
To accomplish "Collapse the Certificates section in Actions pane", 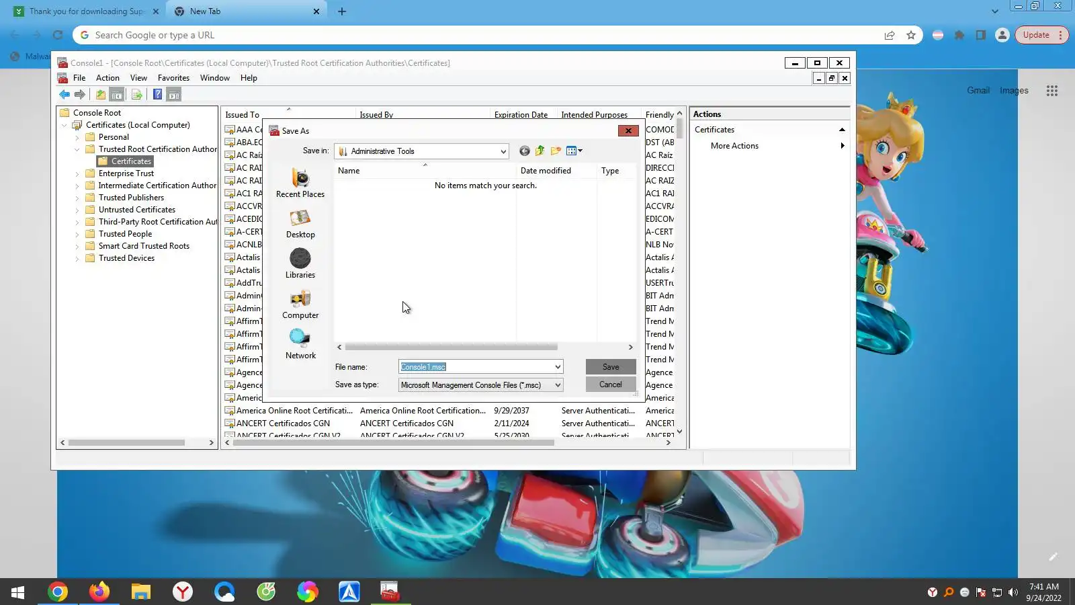I will 842,130.
